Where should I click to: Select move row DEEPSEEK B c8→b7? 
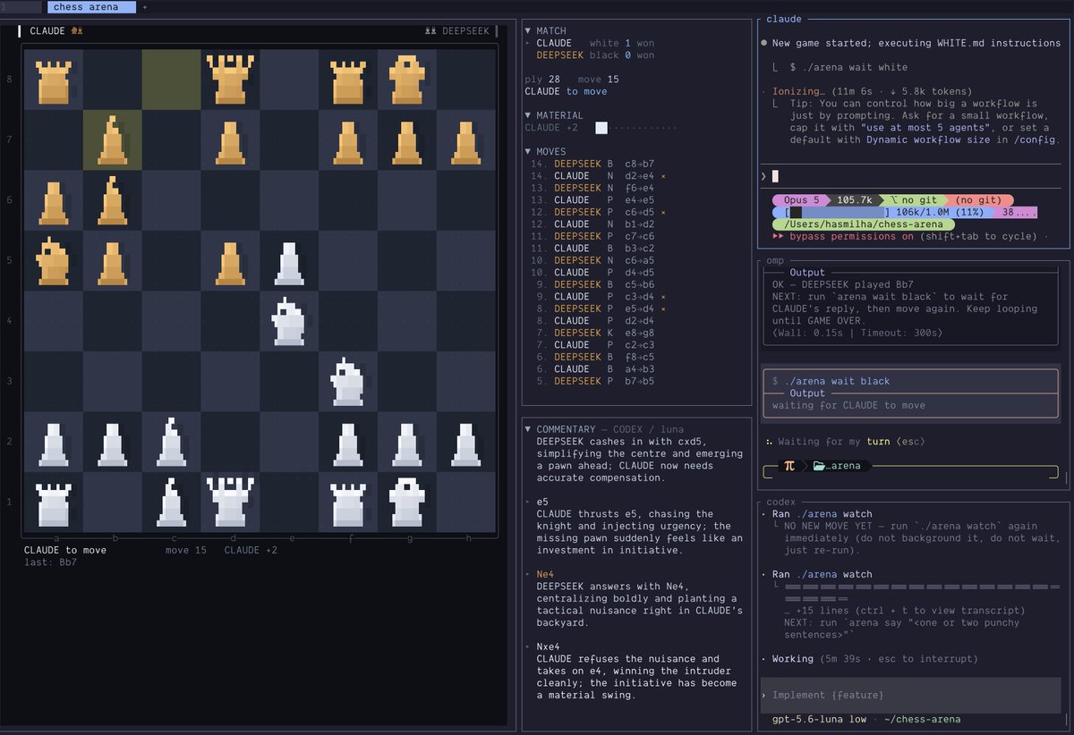[591, 165]
